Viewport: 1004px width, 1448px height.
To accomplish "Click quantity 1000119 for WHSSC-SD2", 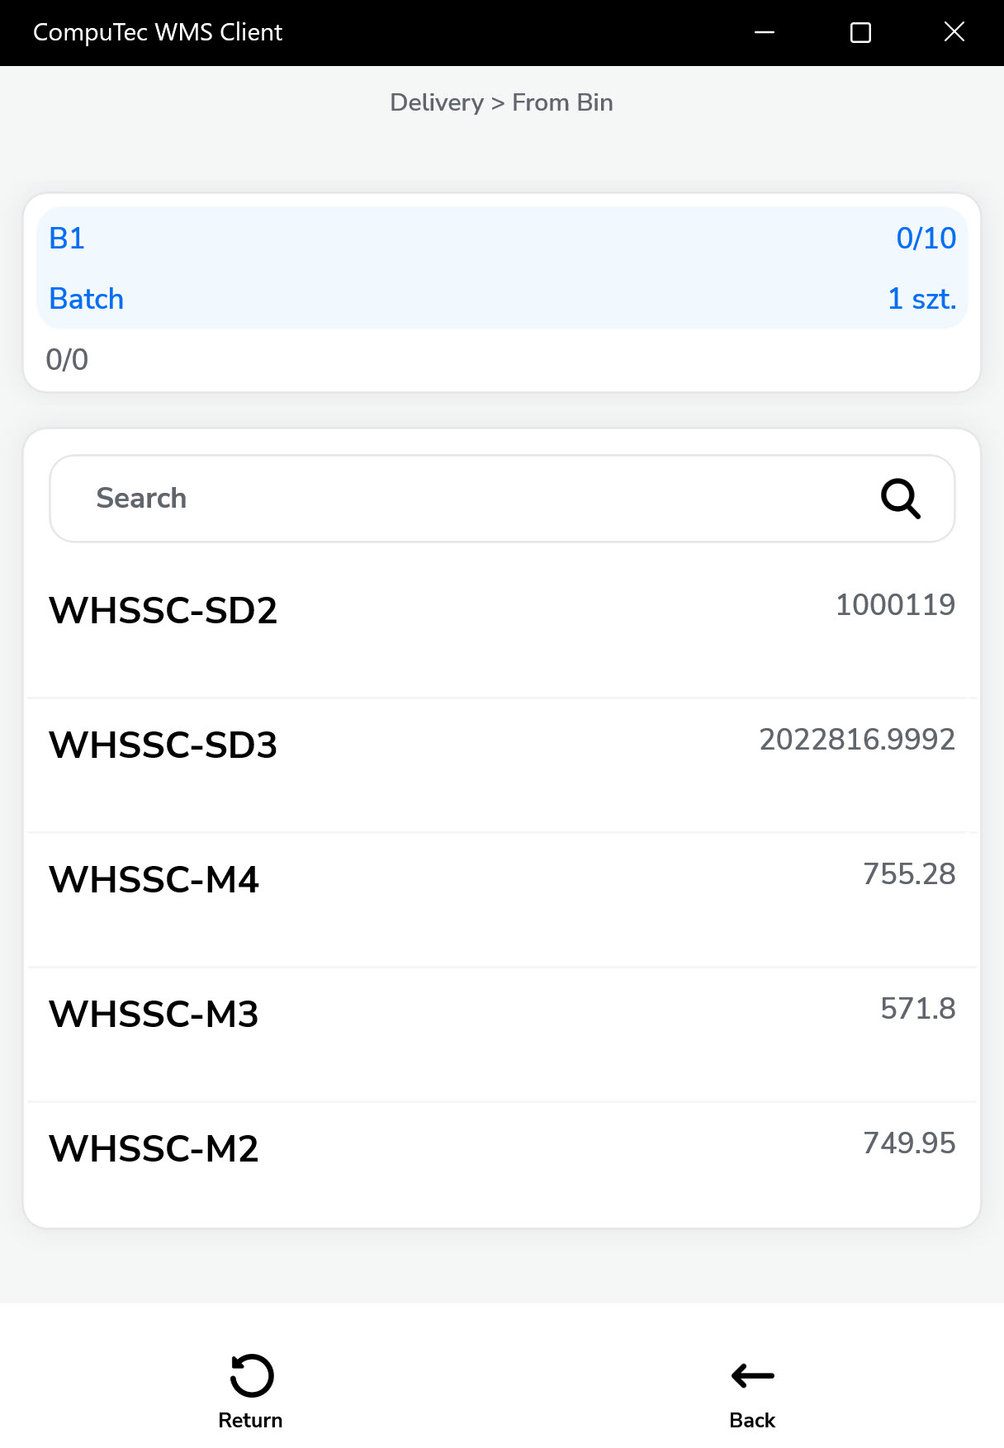I will click(x=895, y=605).
